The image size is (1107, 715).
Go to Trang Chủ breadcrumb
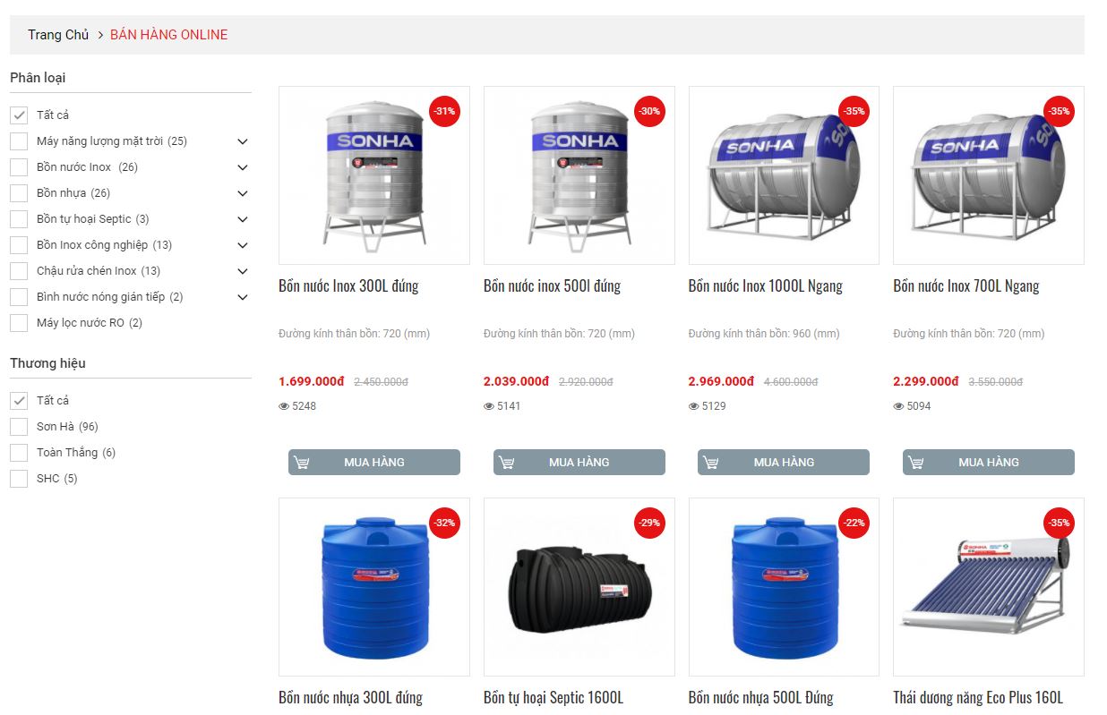[x=58, y=35]
